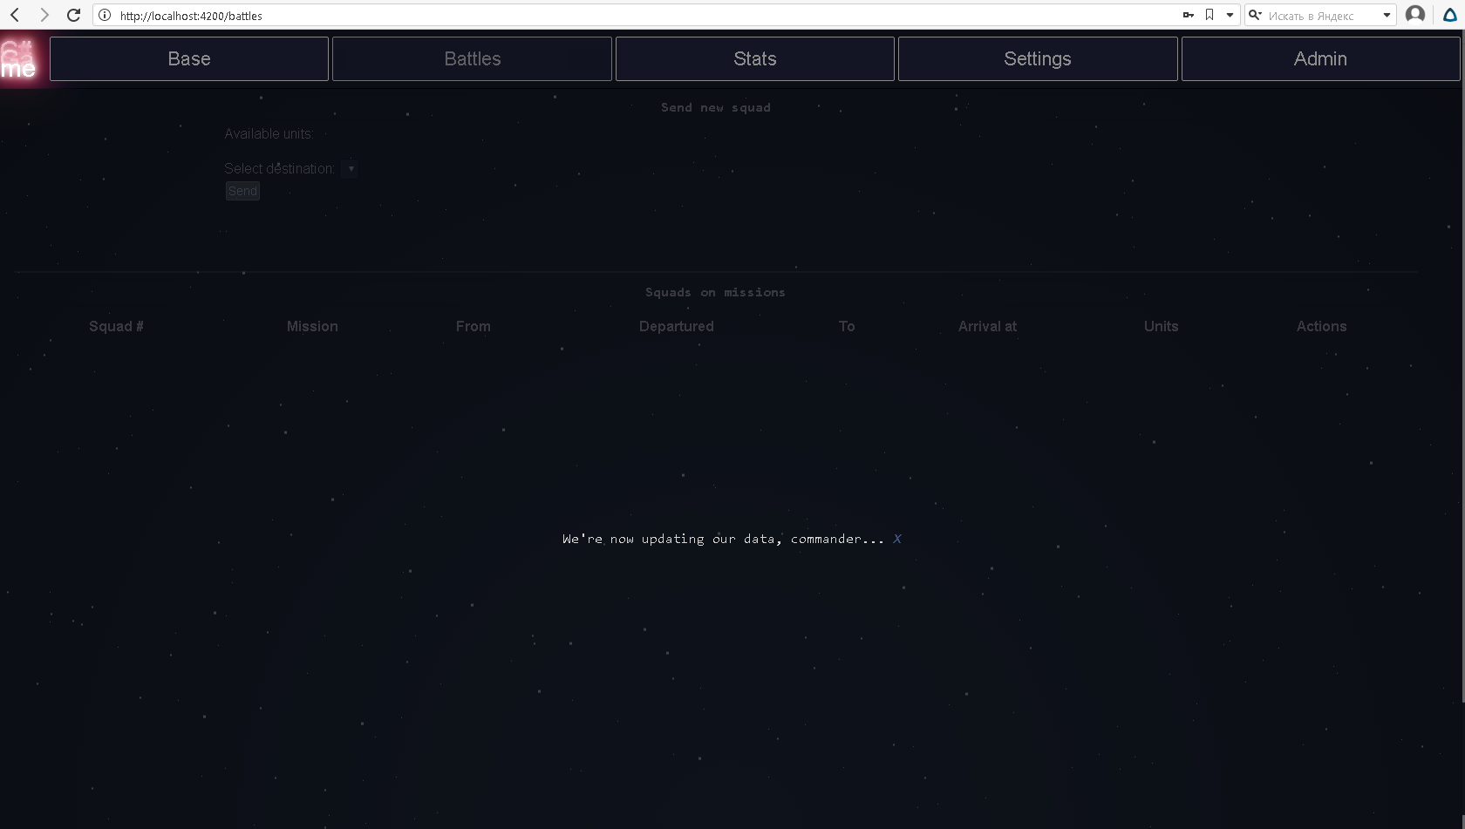Bookmark this page

tap(1209, 15)
